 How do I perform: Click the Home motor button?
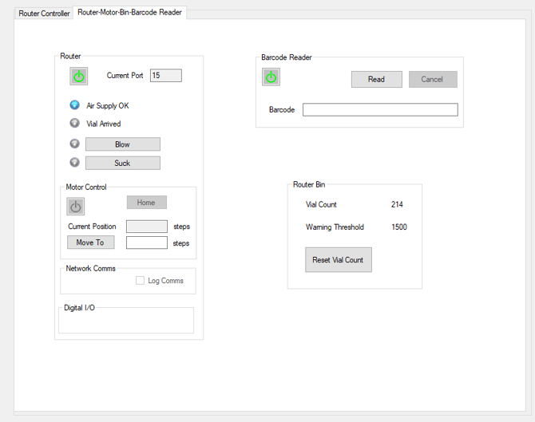tap(147, 203)
